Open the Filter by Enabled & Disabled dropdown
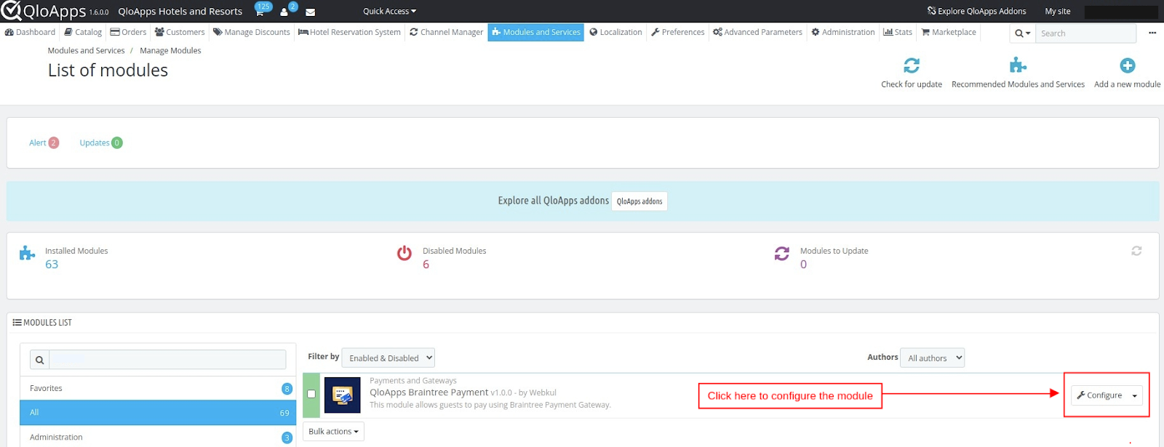This screenshot has height=447, width=1164. [388, 358]
